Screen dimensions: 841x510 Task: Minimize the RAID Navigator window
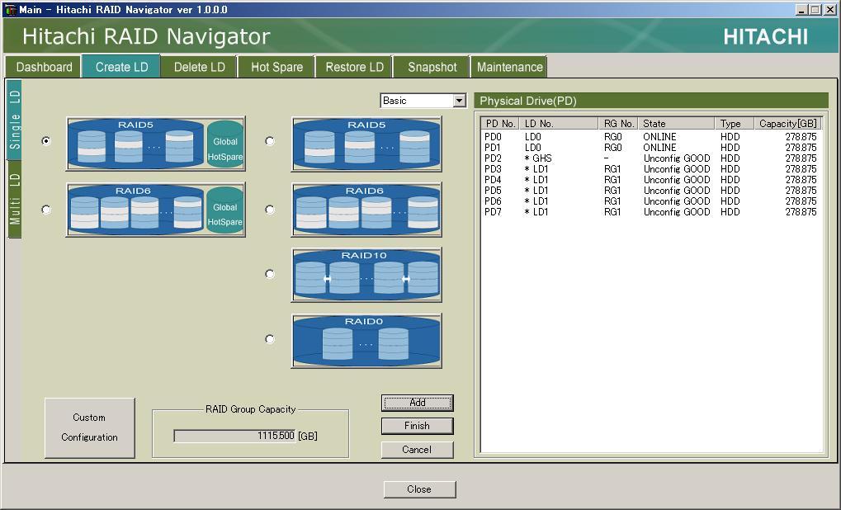(x=802, y=10)
